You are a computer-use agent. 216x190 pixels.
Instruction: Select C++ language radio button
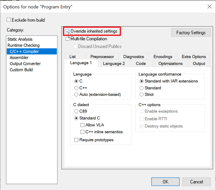coord(76,88)
